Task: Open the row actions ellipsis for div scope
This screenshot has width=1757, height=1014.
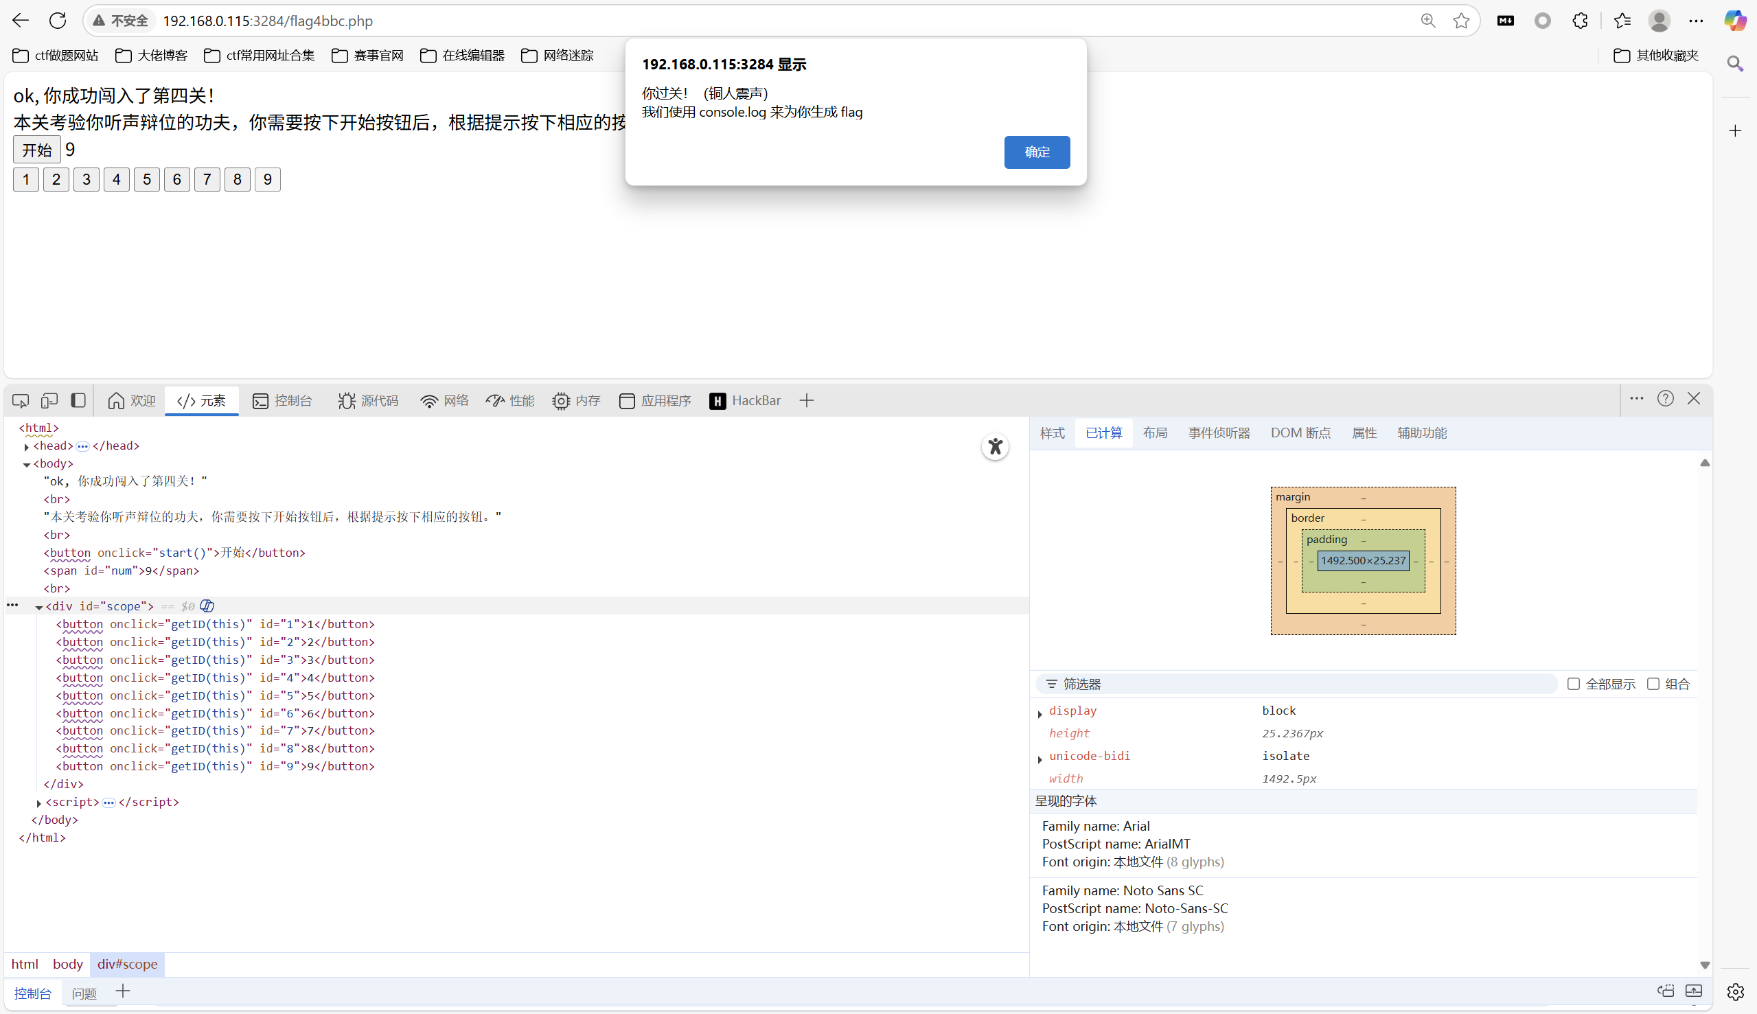Action: (x=12, y=606)
